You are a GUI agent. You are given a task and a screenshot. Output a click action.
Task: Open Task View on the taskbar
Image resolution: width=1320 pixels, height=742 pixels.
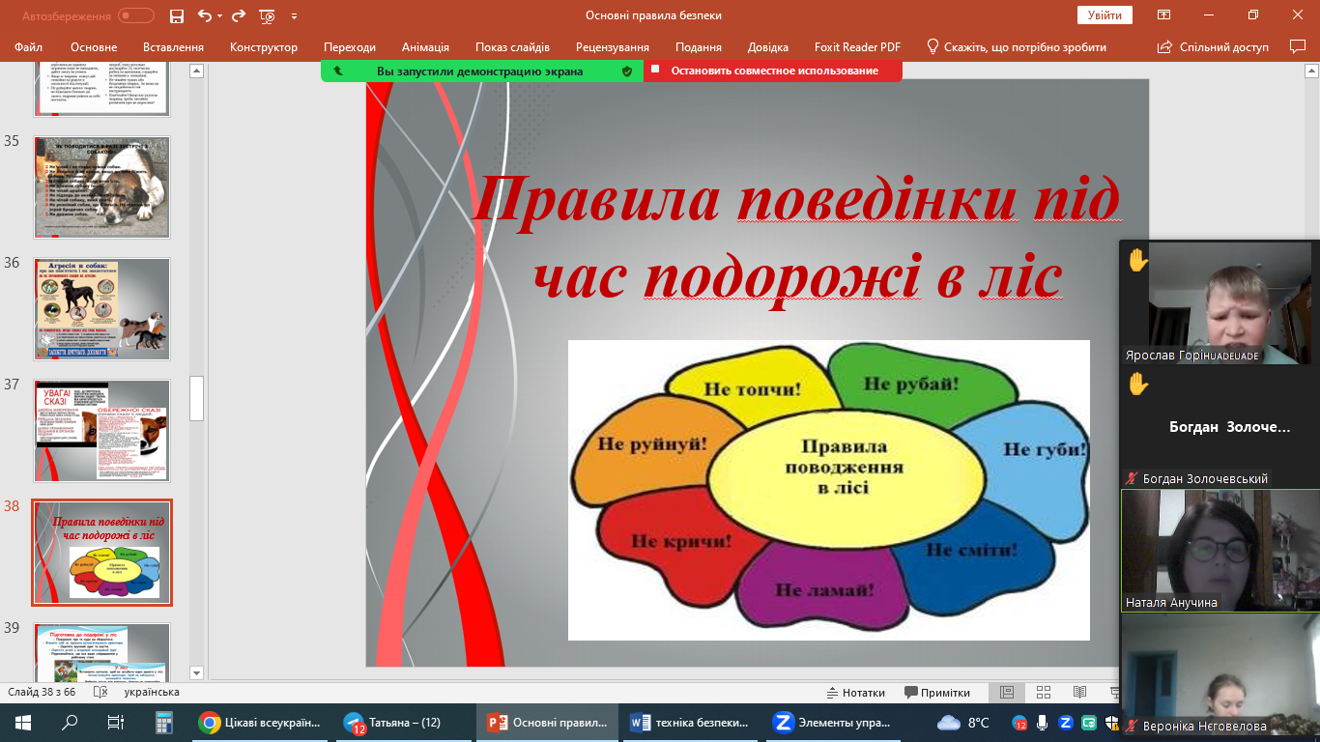pyautogui.click(x=116, y=722)
